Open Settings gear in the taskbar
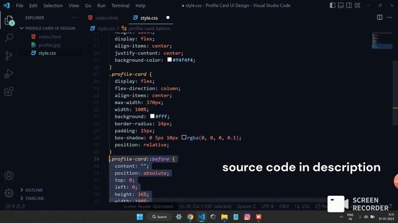Image resolution: width=398 pixels, height=223 pixels. [178, 217]
